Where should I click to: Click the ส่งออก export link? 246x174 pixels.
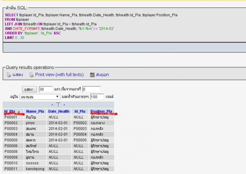102,74
